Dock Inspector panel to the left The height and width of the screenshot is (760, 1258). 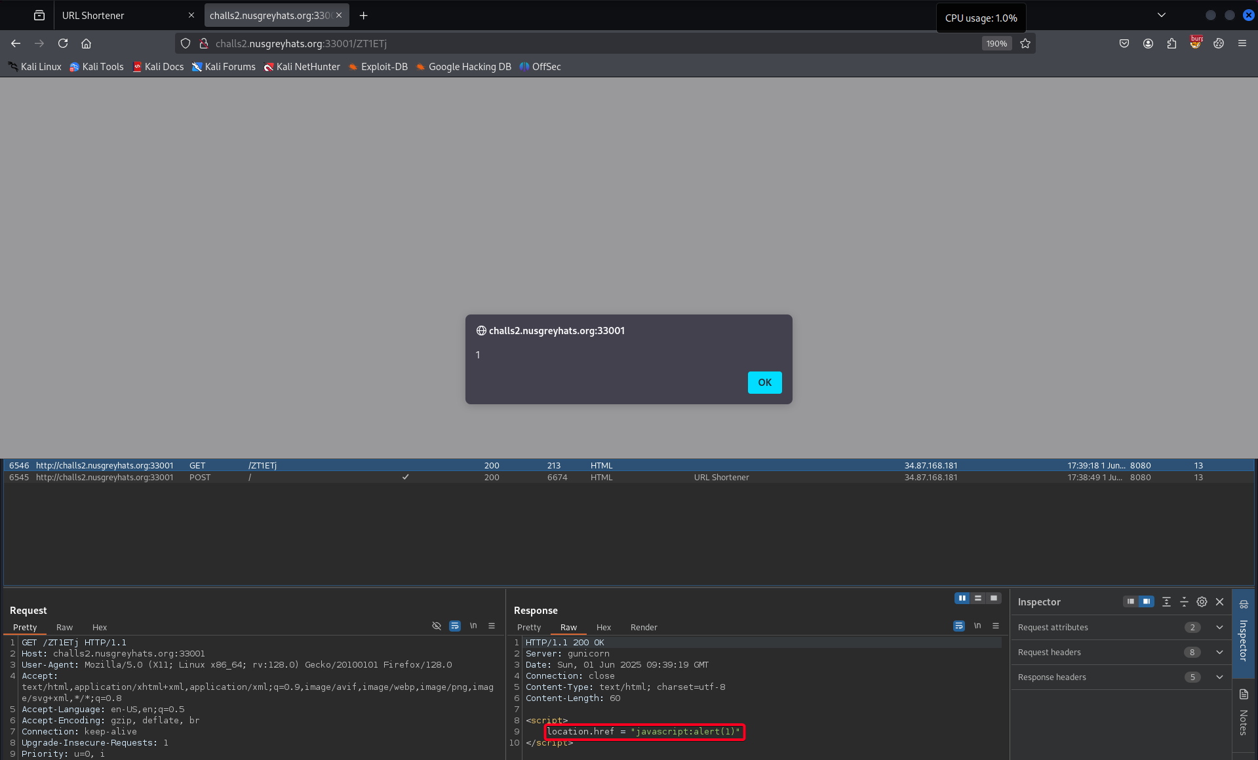1131,601
